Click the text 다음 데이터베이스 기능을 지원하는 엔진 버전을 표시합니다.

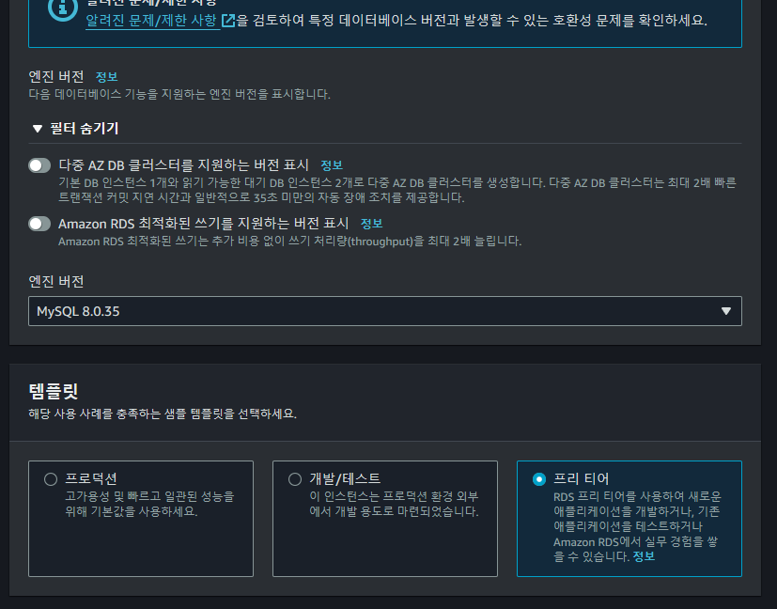pos(179,94)
